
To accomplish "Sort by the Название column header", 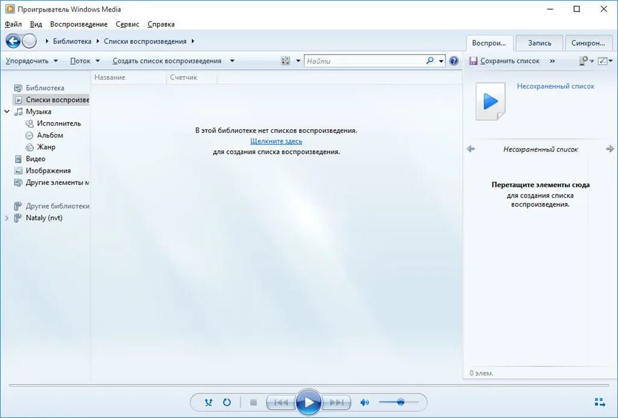I will [129, 77].
